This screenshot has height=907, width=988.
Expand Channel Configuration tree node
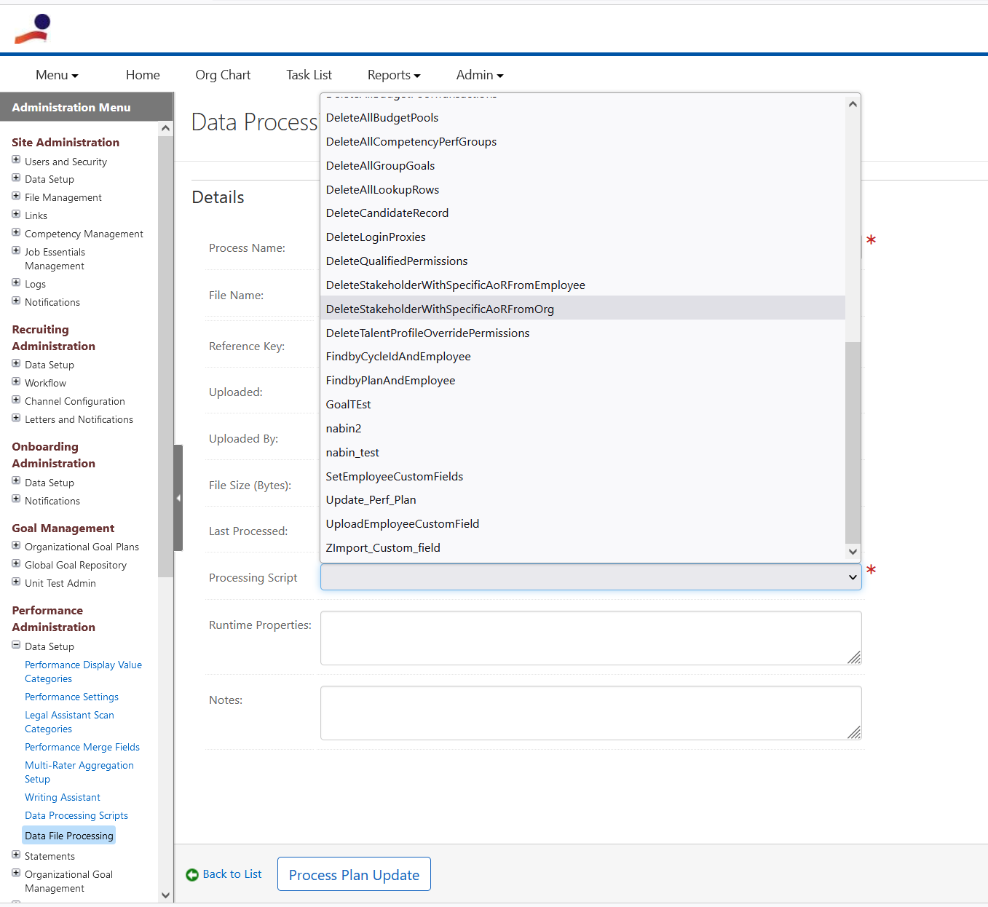click(16, 400)
